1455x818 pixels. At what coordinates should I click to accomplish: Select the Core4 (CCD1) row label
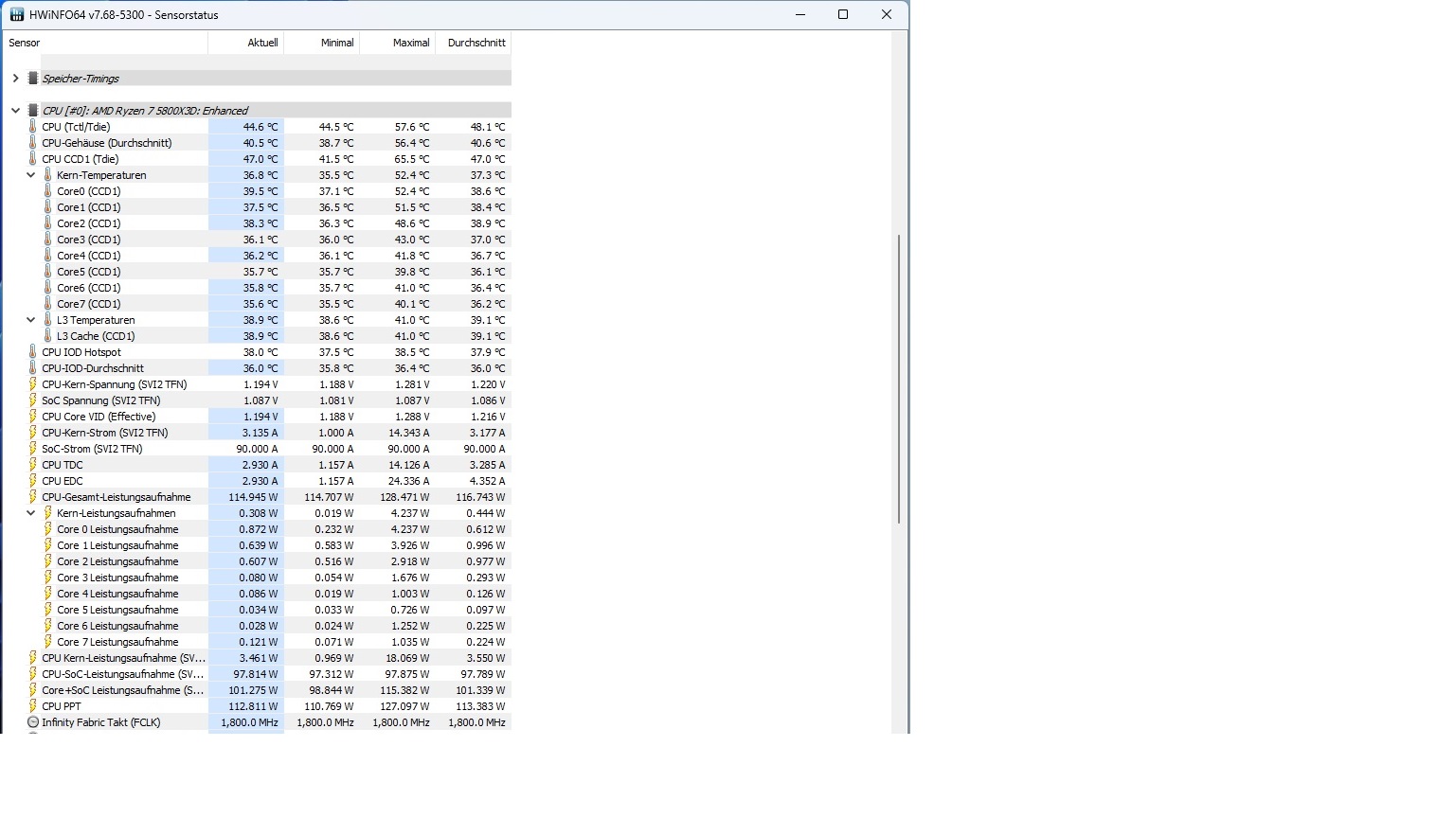click(x=88, y=256)
